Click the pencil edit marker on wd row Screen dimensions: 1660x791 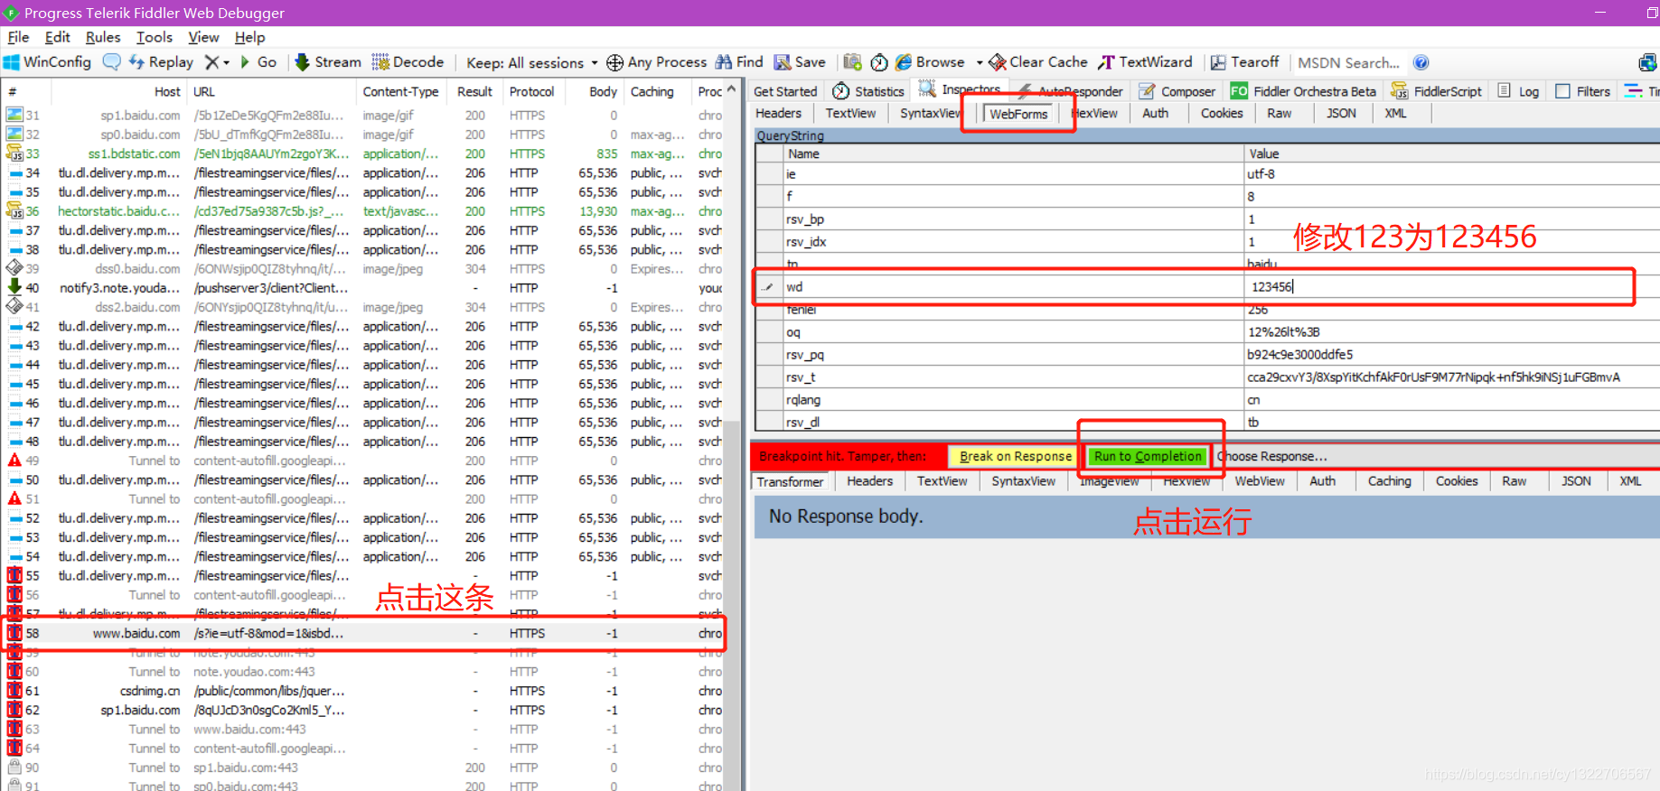(x=769, y=287)
